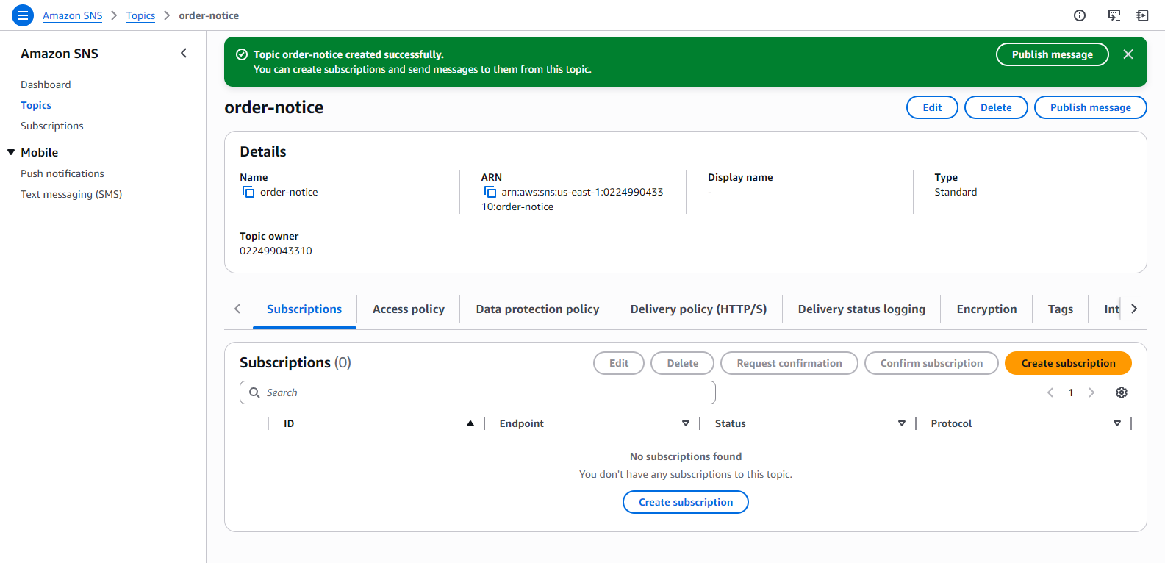Screen dimensions: 1165x563
Task: Open Text messaging (SMS) in the sidebar
Action: (x=71, y=194)
